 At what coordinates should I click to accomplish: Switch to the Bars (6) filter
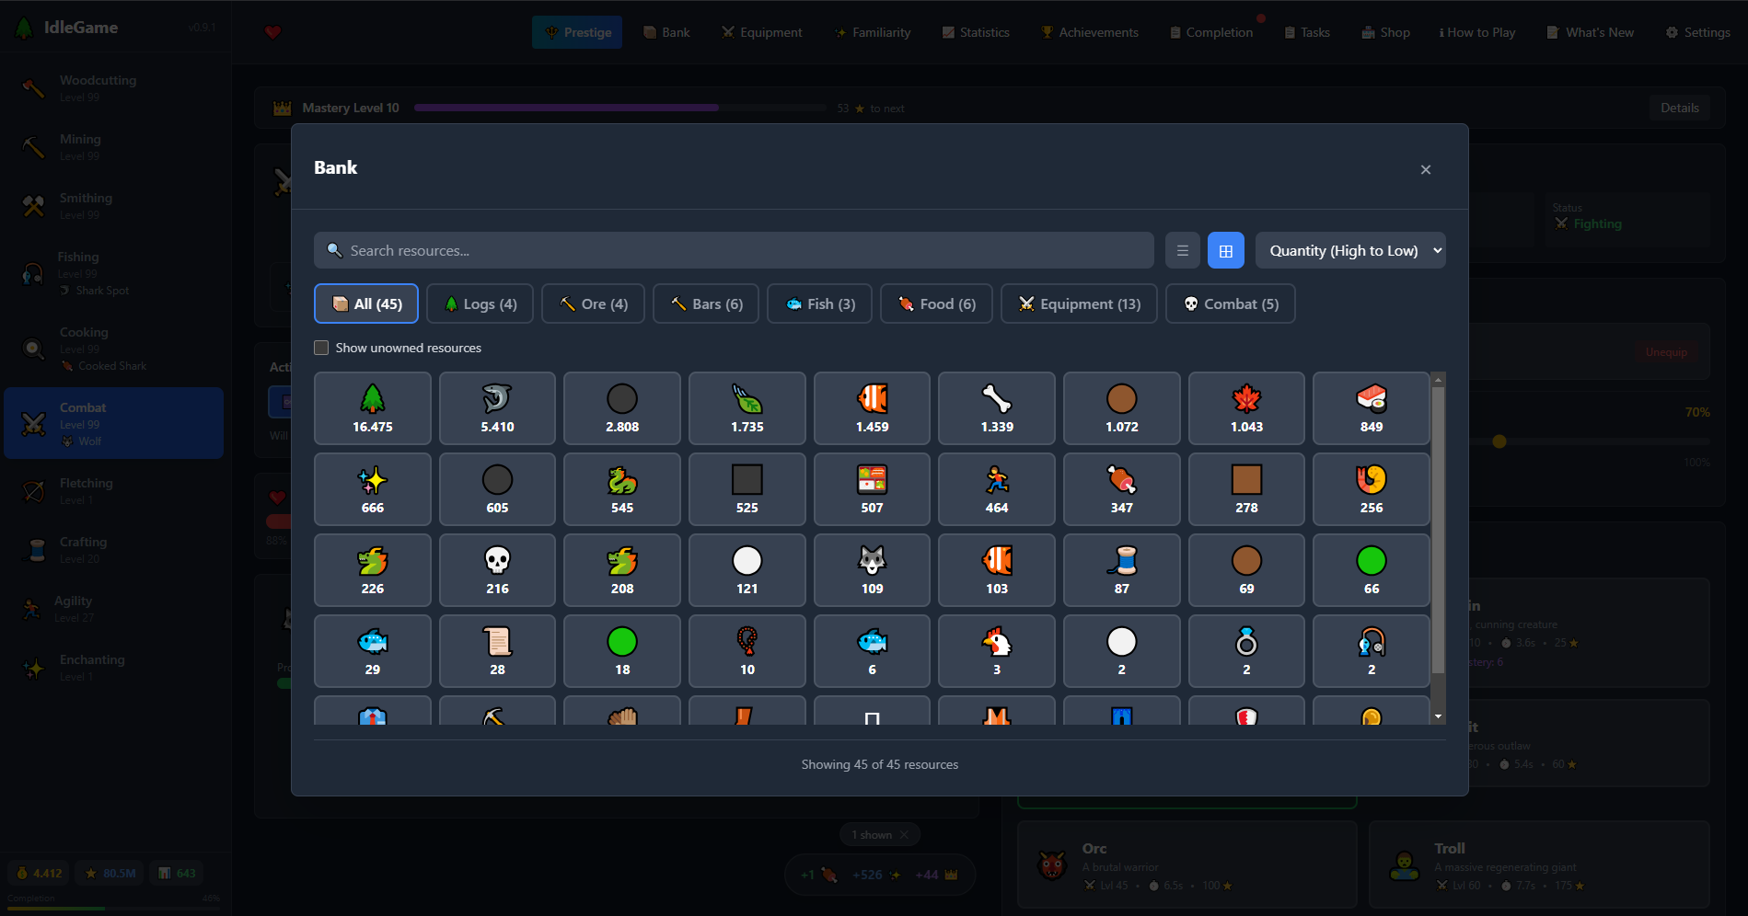coord(706,303)
